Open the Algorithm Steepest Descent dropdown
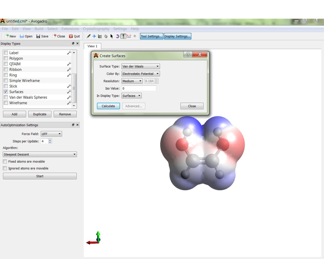The image size is (324, 259). pyautogui.click(x=40, y=154)
